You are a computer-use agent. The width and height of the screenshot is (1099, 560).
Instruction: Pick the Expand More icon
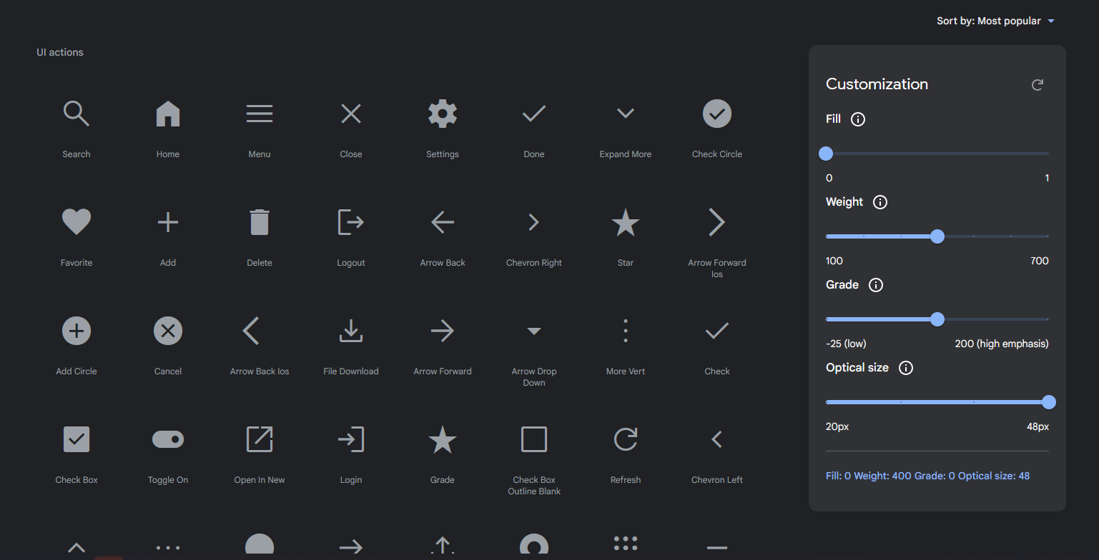626,114
